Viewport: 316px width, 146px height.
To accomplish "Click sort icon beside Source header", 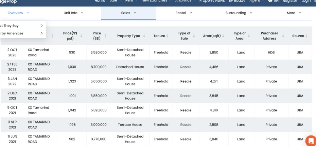I will pos(306,36).
